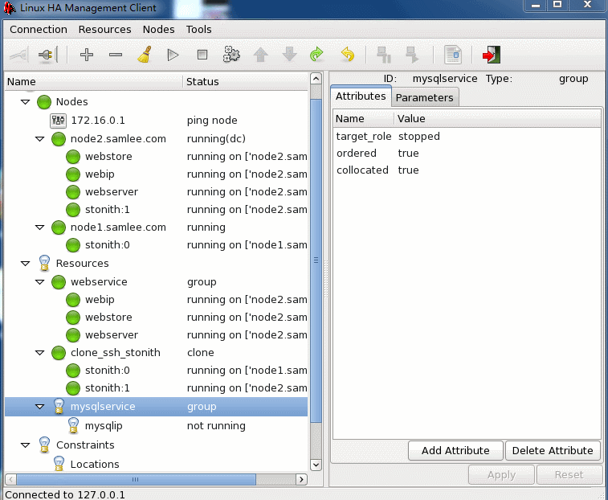The height and width of the screenshot is (500, 608).
Task: Collapse the Constraints tree branch
Action: point(26,445)
